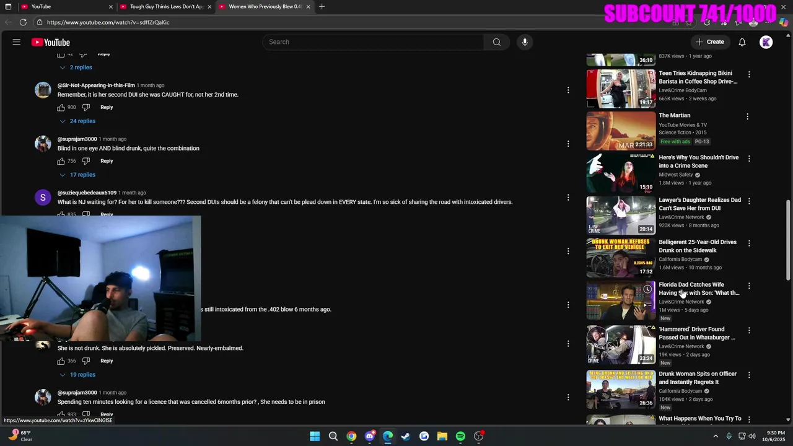The height and width of the screenshot is (446, 793).
Task: Open Midwest Safety channel name
Action: 676,175
